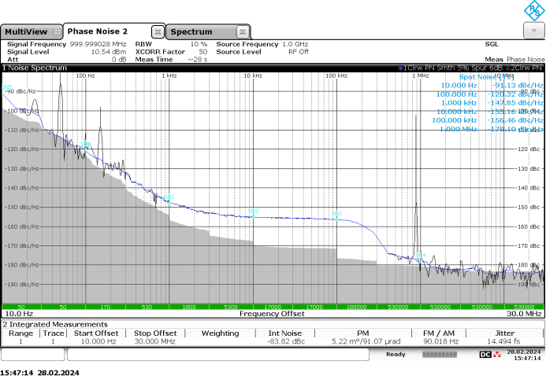This screenshot has width=546, height=383.
Task: Click the spot noise marker at 100 kHz
Action: coord(336,214)
